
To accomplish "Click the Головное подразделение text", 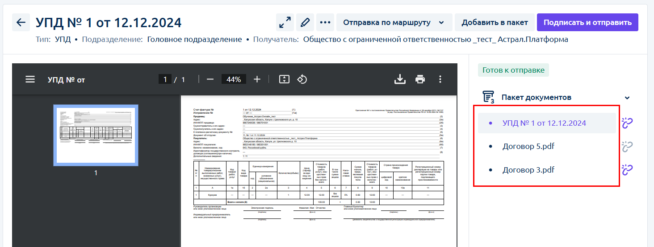I will point(195,39).
